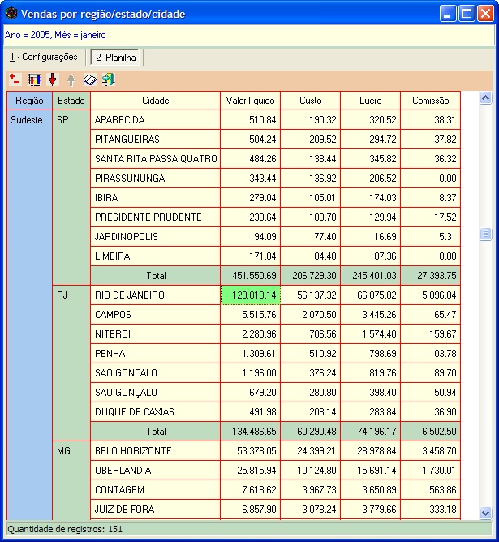Screen dimensions: 499x542
Task: Switch to the 1 - Configurações tab
Action: click(44, 57)
